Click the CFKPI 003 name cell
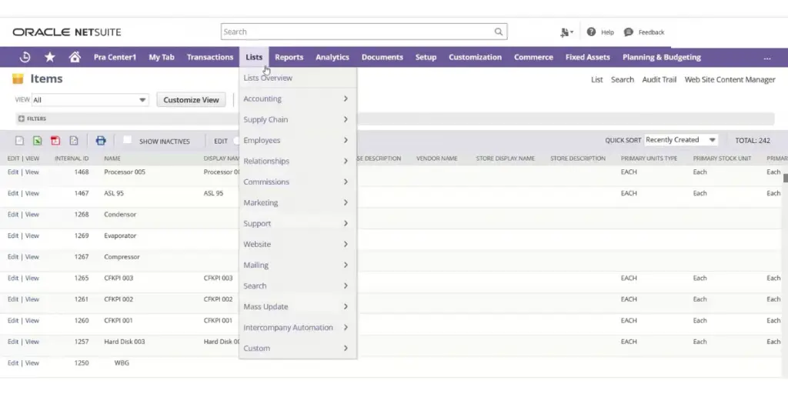This screenshot has height=394, width=788. click(119, 278)
